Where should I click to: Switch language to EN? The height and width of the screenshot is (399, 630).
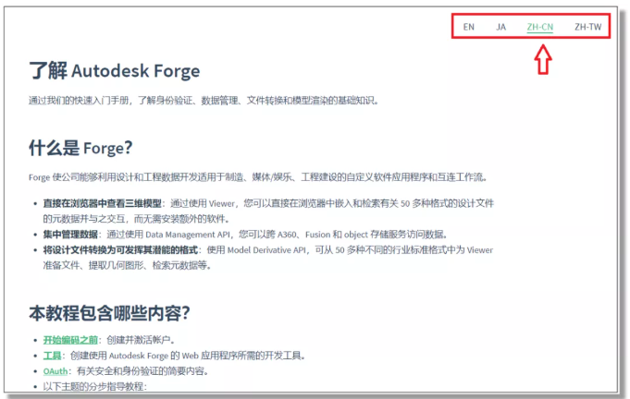click(468, 27)
